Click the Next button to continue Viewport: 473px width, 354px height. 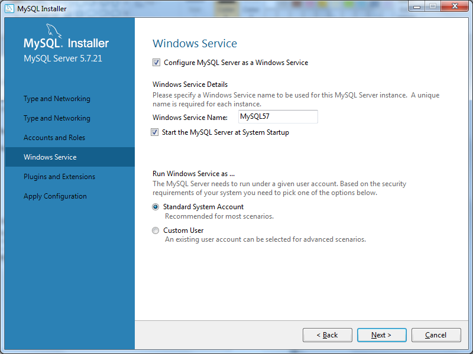coord(381,335)
